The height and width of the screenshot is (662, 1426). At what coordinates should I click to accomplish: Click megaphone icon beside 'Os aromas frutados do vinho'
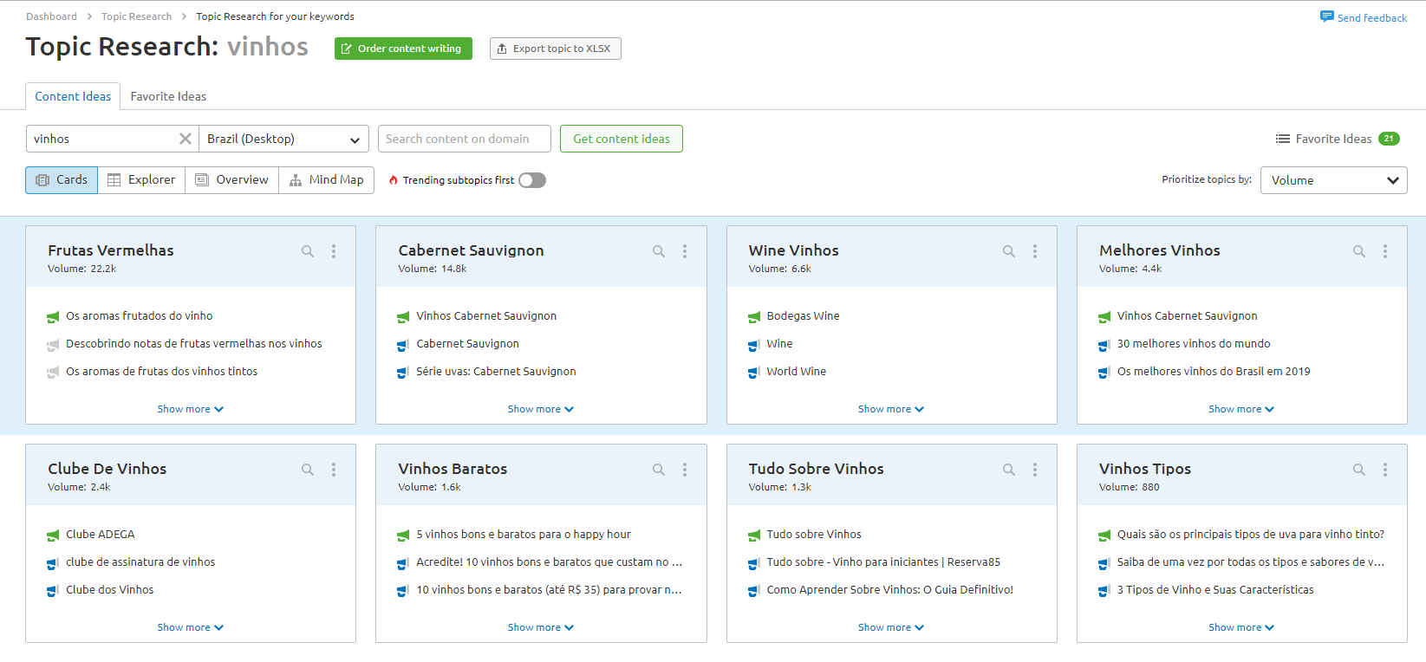pyautogui.click(x=53, y=317)
